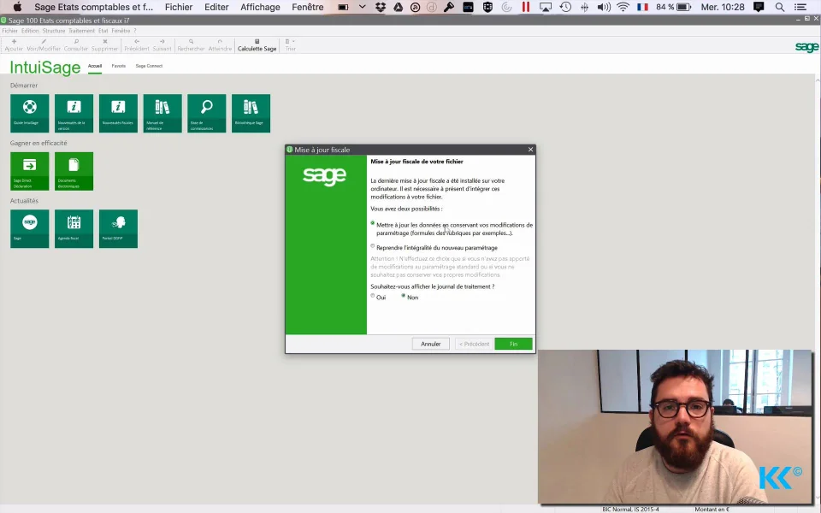
Task: Open the Bibliothèque Sage tile
Action: pyautogui.click(x=251, y=113)
